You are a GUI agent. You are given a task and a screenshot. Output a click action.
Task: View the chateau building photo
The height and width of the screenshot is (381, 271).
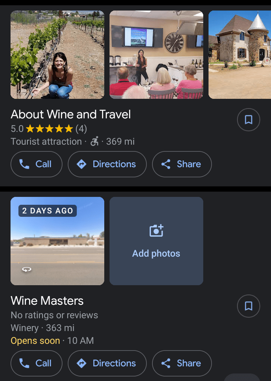point(240,54)
